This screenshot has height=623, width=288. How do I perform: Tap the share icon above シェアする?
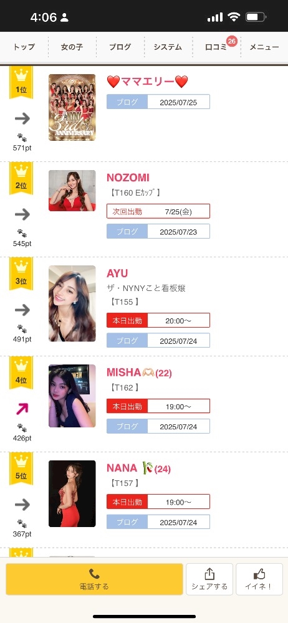coord(209,574)
